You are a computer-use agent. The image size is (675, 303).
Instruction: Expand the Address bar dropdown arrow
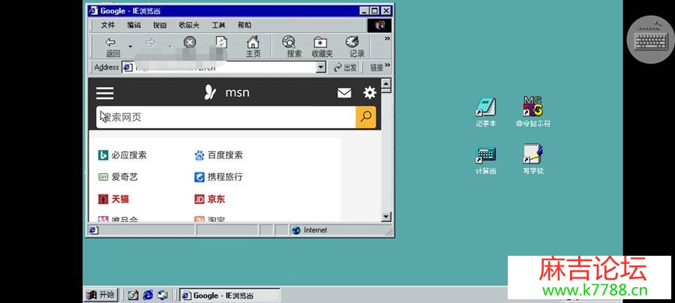click(321, 67)
